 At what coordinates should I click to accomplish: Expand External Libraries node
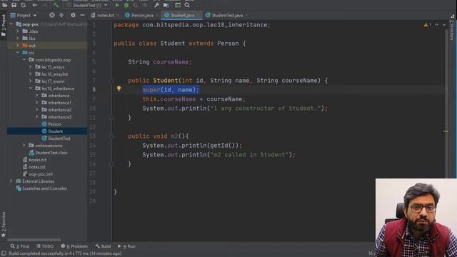click(11, 181)
